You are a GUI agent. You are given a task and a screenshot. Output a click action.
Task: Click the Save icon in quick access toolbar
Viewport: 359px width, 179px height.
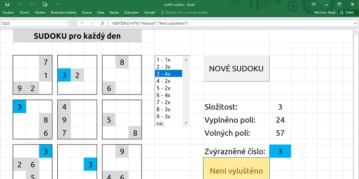point(7,4)
